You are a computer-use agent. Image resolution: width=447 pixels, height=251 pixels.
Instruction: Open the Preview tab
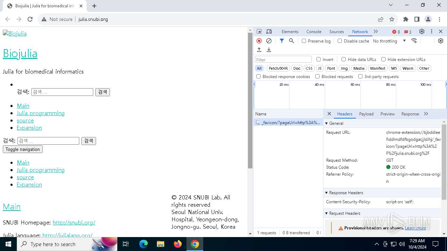[388, 114]
